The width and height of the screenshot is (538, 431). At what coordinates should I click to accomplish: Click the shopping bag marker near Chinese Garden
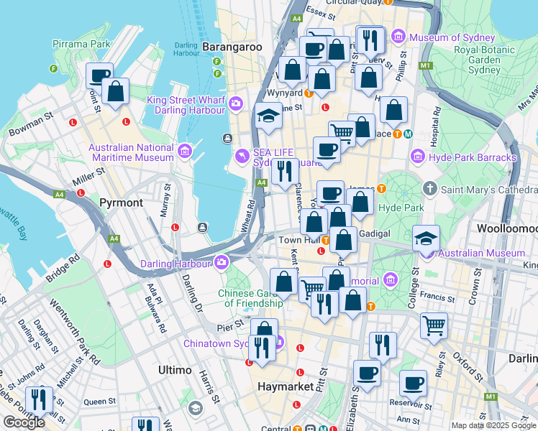pyautogui.click(x=284, y=282)
